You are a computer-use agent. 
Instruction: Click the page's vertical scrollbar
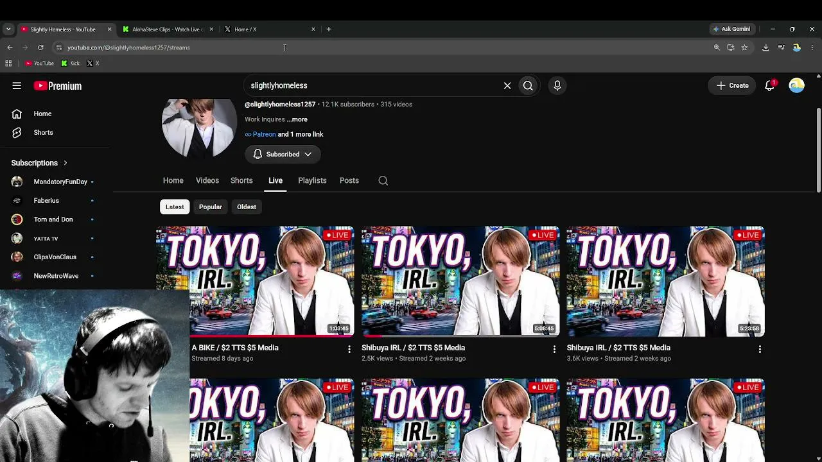coord(818,150)
